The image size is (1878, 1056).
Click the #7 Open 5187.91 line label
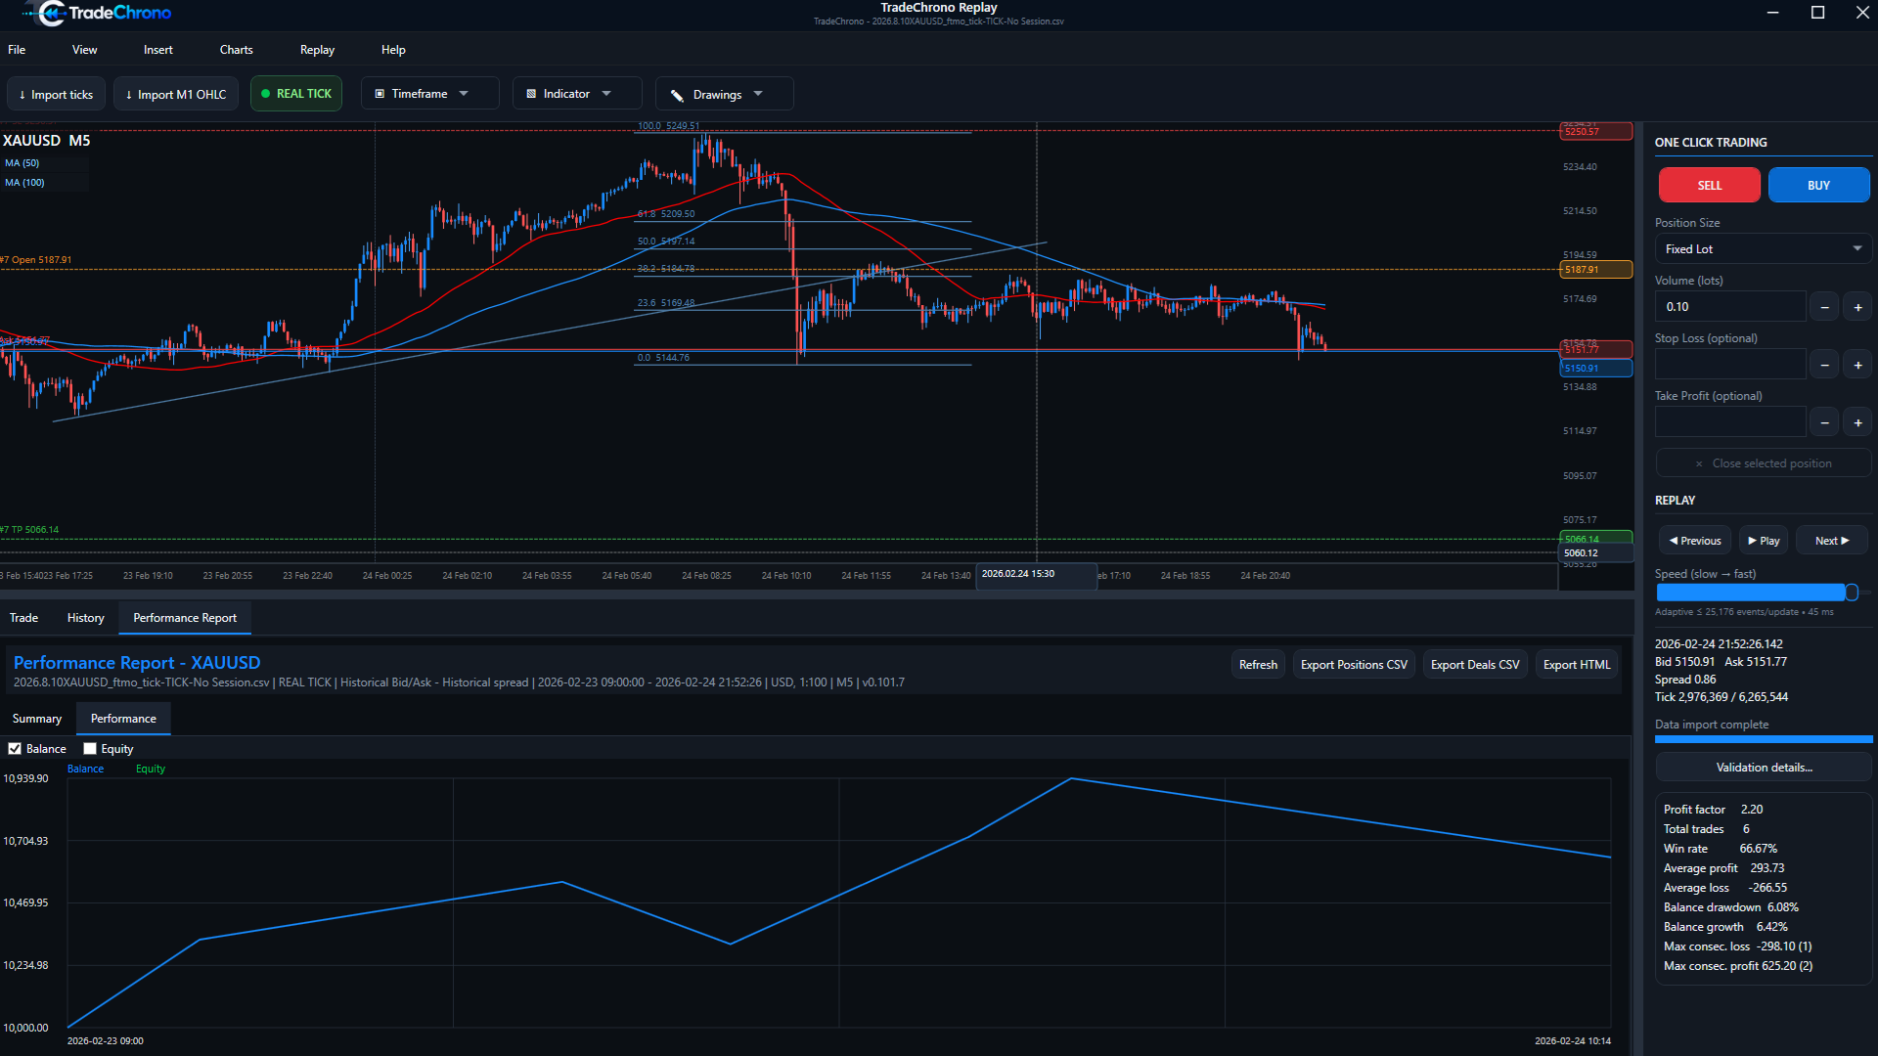(x=36, y=260)
